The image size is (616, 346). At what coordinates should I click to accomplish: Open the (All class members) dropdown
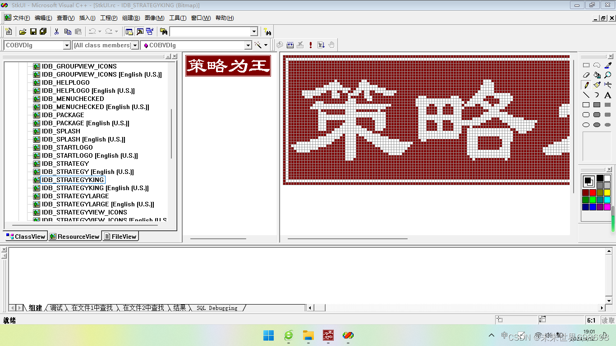(x=135, y=45)
